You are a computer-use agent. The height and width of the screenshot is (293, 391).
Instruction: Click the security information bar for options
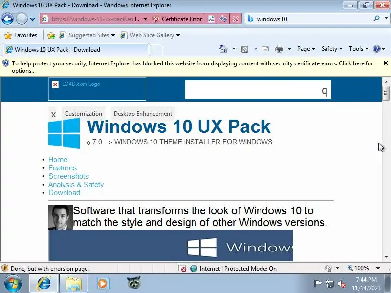tap(192, 67)
